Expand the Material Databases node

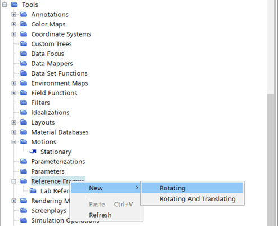(13, 132)
